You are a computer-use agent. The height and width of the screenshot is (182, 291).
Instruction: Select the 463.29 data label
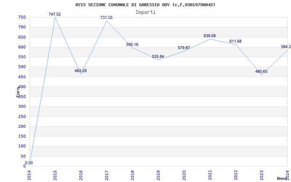[80, 71]
